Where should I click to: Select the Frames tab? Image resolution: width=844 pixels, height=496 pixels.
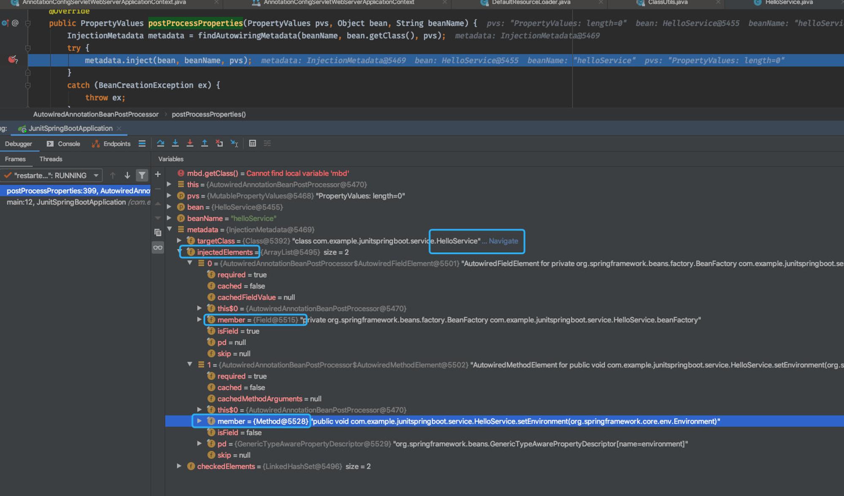click(15, 159)
